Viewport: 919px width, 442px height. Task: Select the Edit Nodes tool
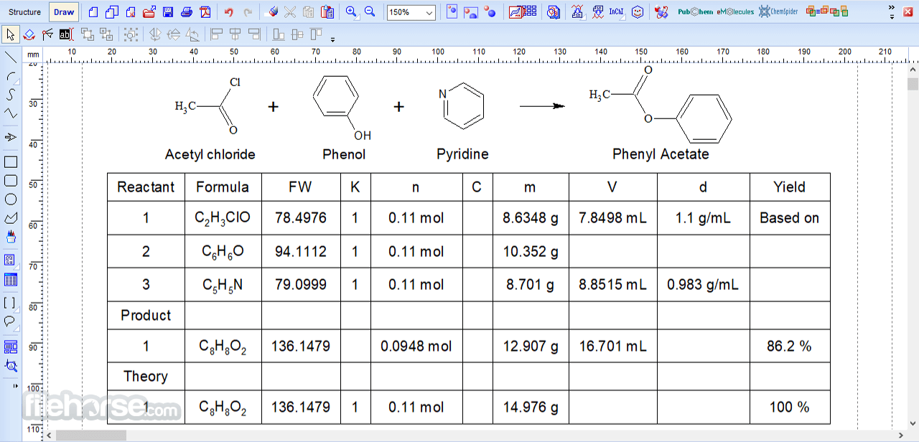(x=48, y=34)
